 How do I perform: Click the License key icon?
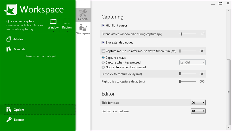pos(9,120)
